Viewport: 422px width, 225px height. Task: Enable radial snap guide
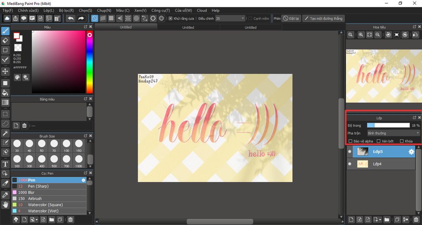coord(128,18)
